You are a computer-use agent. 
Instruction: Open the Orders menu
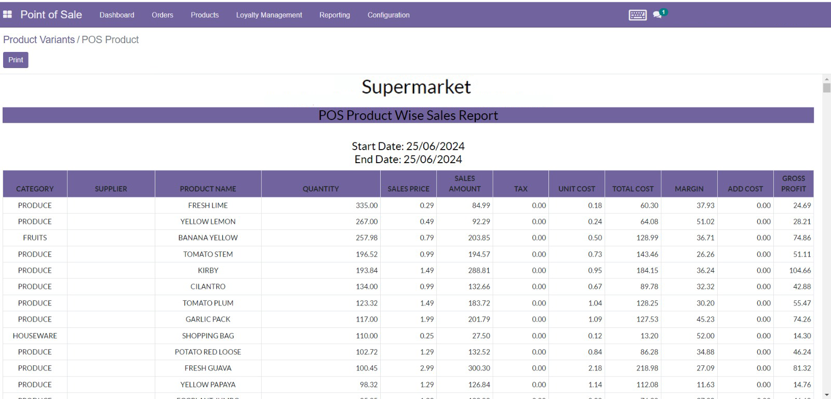pos(163,15)
